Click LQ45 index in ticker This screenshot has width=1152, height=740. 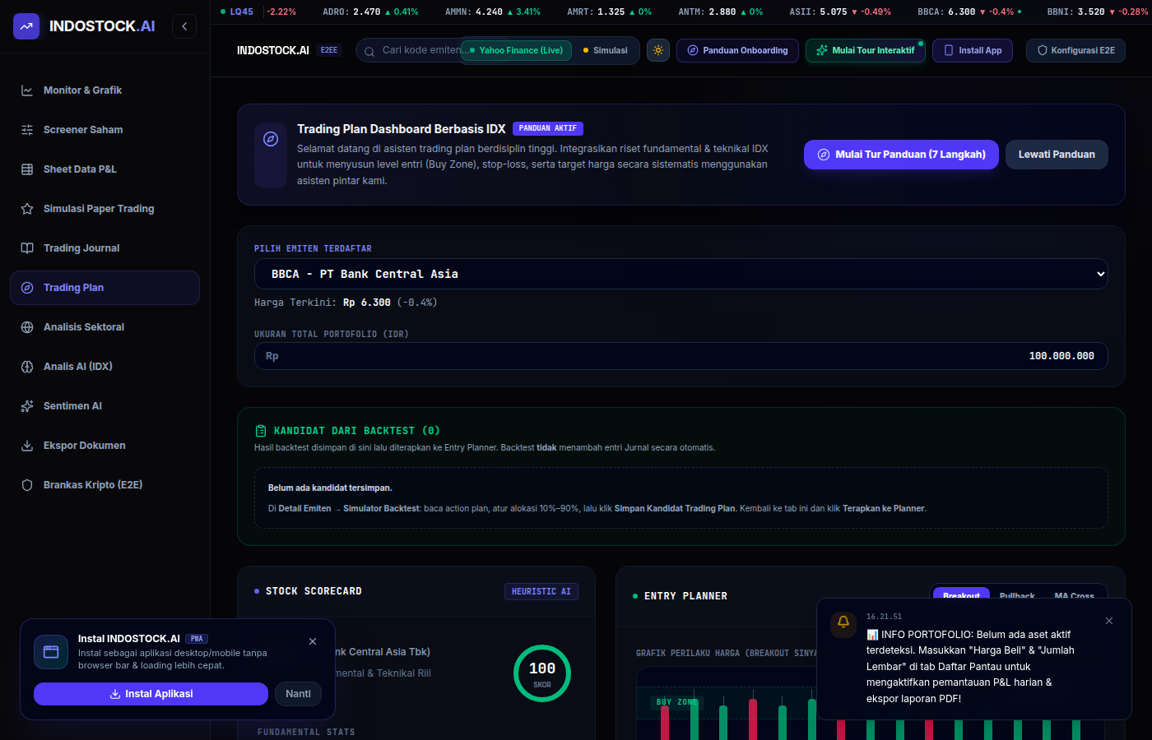(x=238, y=12)
